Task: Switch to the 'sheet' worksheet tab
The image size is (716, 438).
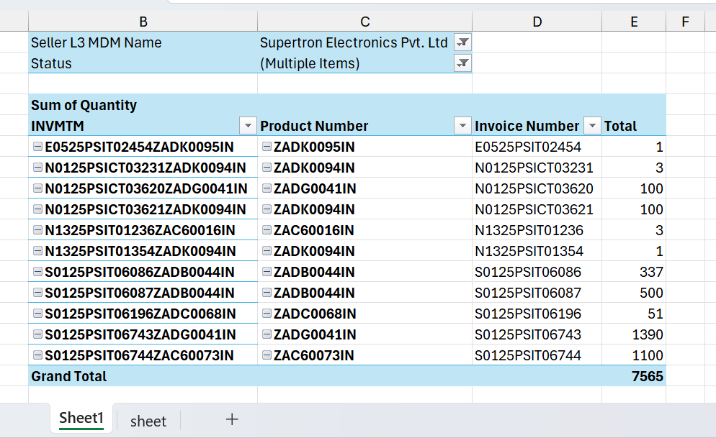Action: [x=148, y=421]
